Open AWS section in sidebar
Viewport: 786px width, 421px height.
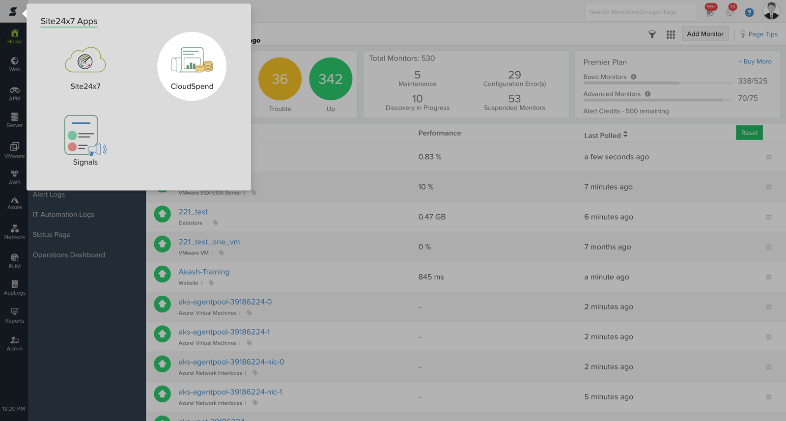coord(15,177)
